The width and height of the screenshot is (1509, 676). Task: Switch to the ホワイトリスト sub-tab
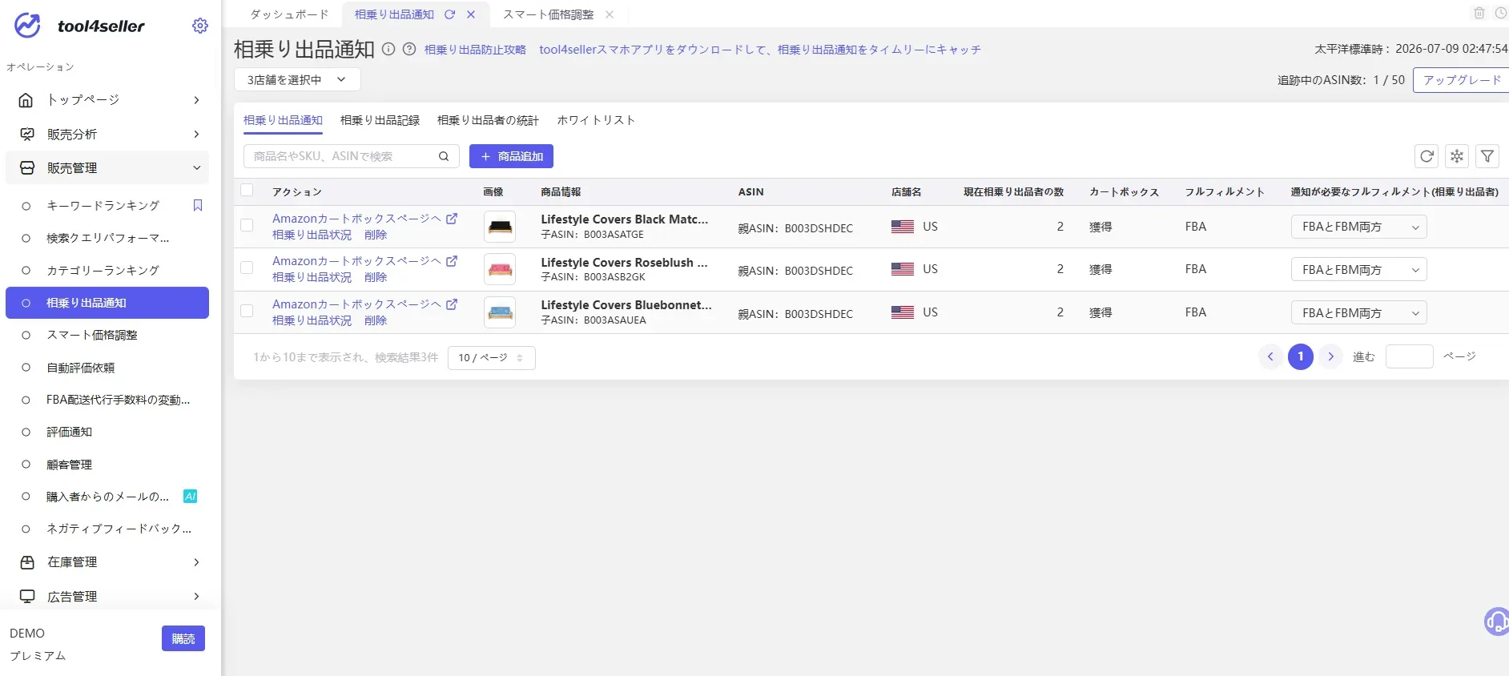pyautogui.click(x=596, y=120)
